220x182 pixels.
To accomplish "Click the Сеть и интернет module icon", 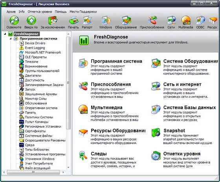I will [156, 86].
